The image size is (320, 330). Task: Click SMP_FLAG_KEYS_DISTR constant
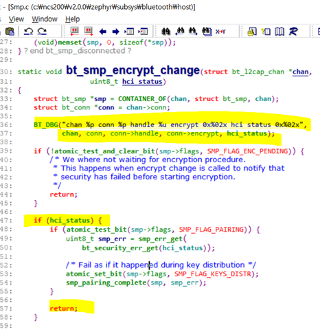click(x=213, y=274)
